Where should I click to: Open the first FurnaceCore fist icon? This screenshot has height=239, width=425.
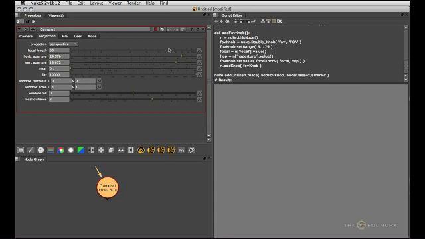[151, 150]
